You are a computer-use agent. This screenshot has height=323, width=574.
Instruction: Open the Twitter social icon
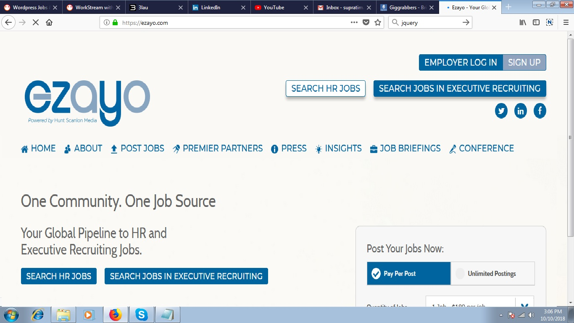point(501,111)
